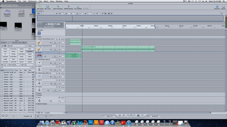Click the guitar icon of Acoustic Guitar Del Sol 05
The width and height of the screenshot is (227, 127).
pos(39,49)
